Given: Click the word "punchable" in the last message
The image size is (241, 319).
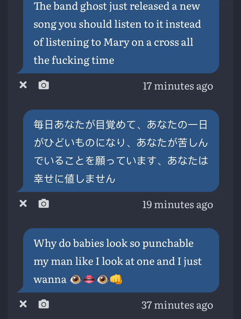Looking at the screenshot, I should pyautogui.click(x=168, y=243).
